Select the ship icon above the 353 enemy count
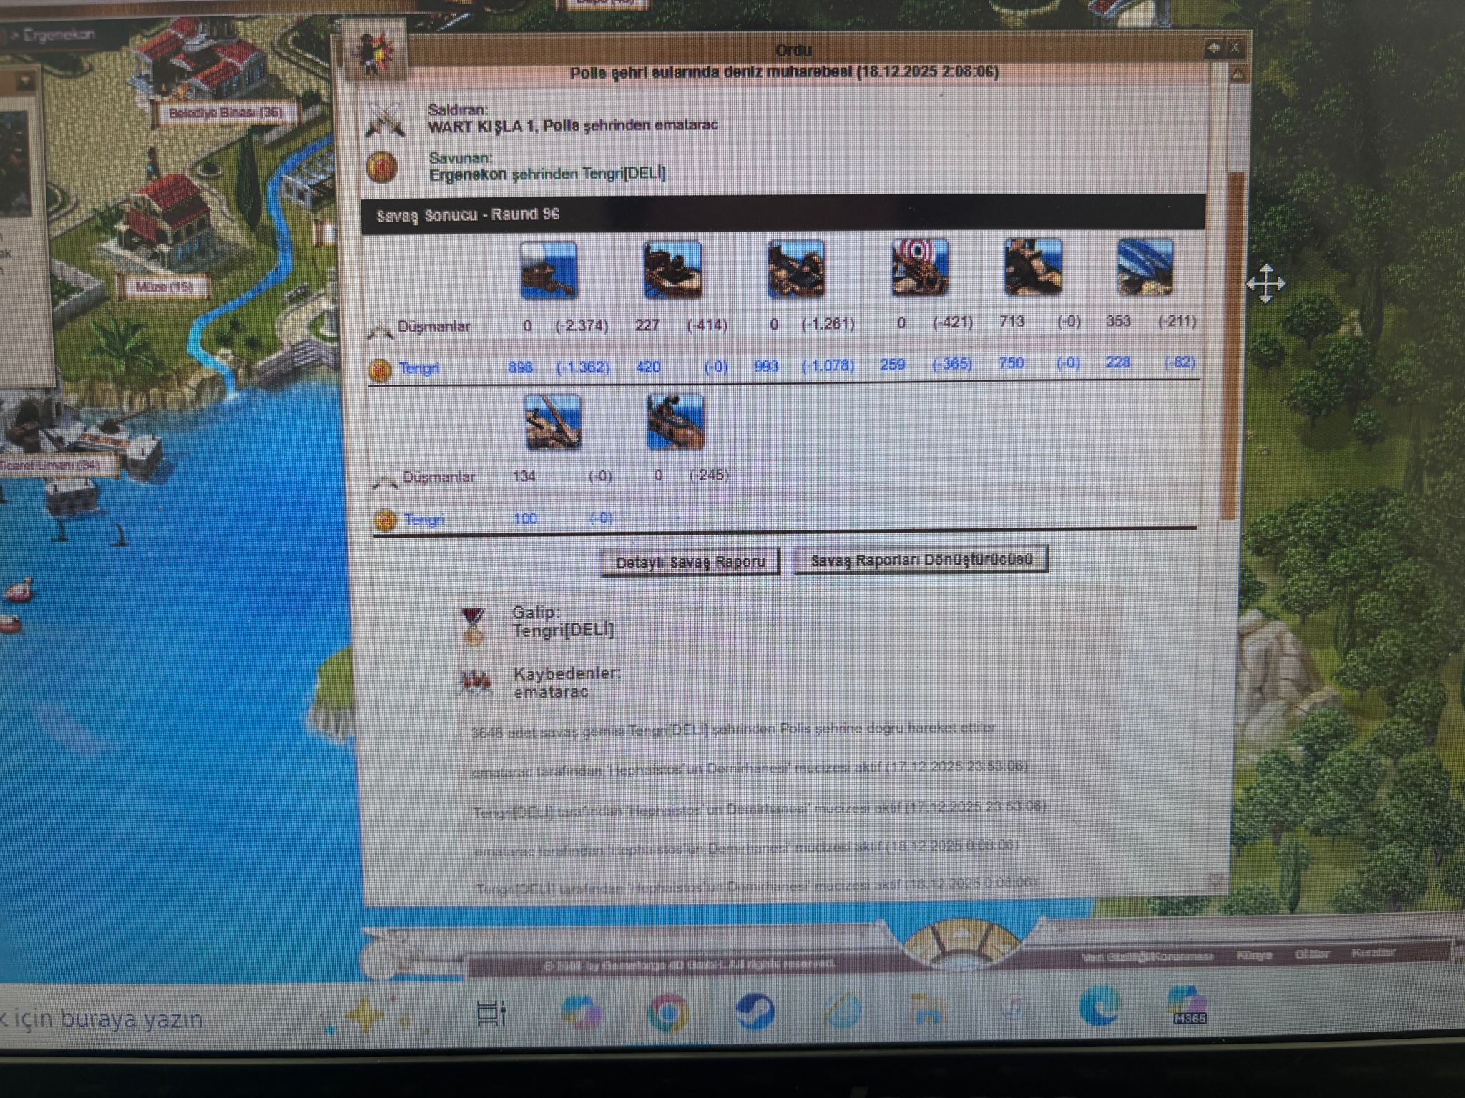Screen dimensions: 1465x1098 coord(1145,267)
